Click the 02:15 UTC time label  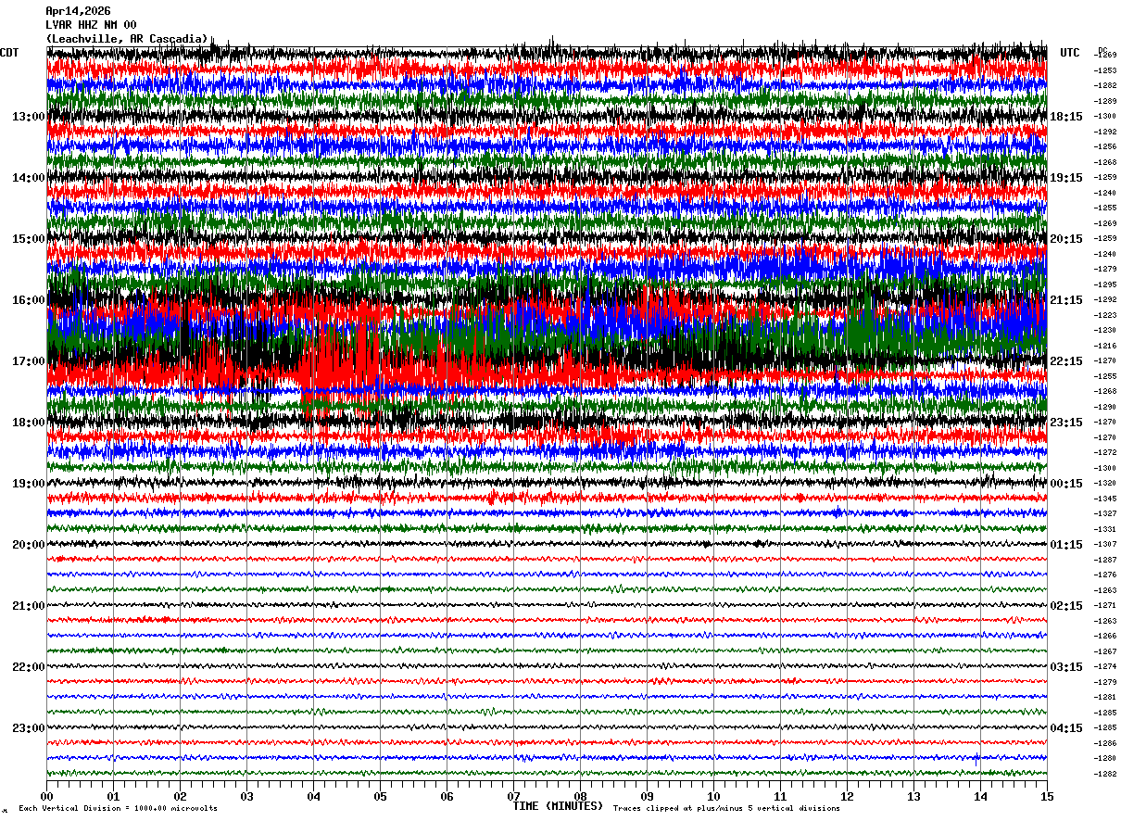1066,606
